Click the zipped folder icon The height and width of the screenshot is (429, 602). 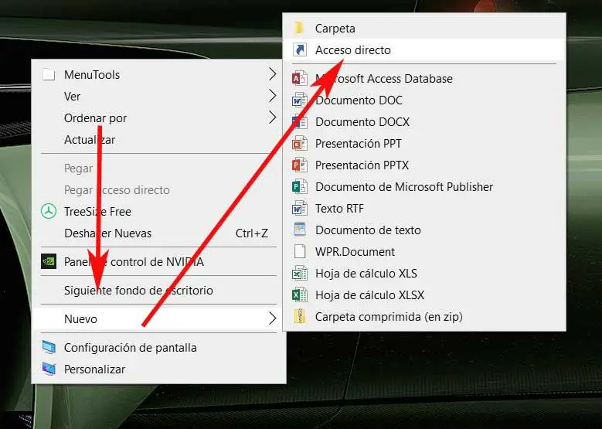300,316
